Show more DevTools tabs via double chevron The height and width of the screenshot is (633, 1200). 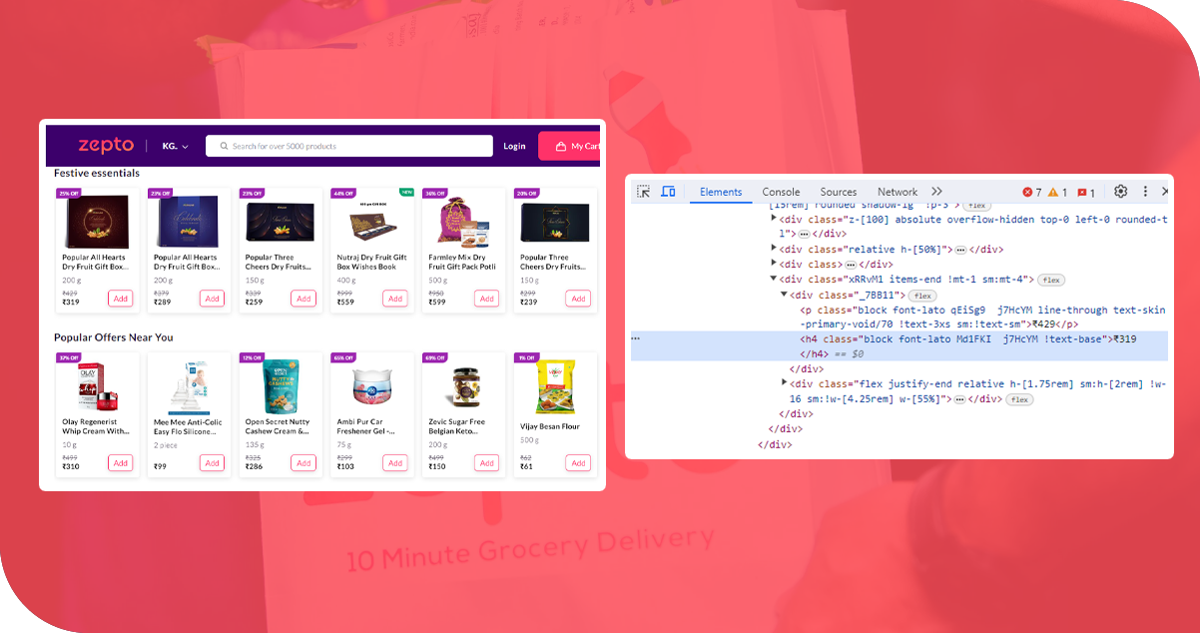936,192
